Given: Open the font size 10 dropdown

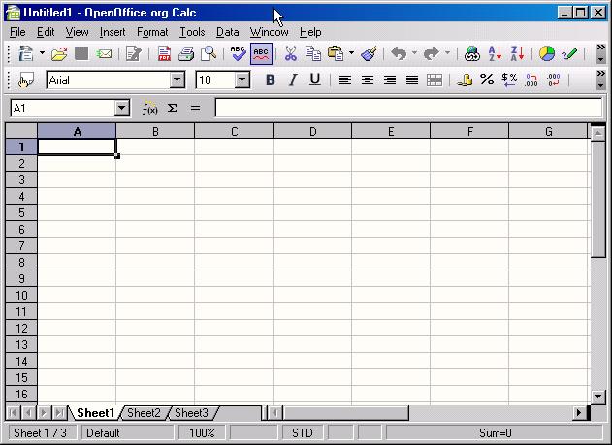Looking at the screenshot, I should click(242, 79).
